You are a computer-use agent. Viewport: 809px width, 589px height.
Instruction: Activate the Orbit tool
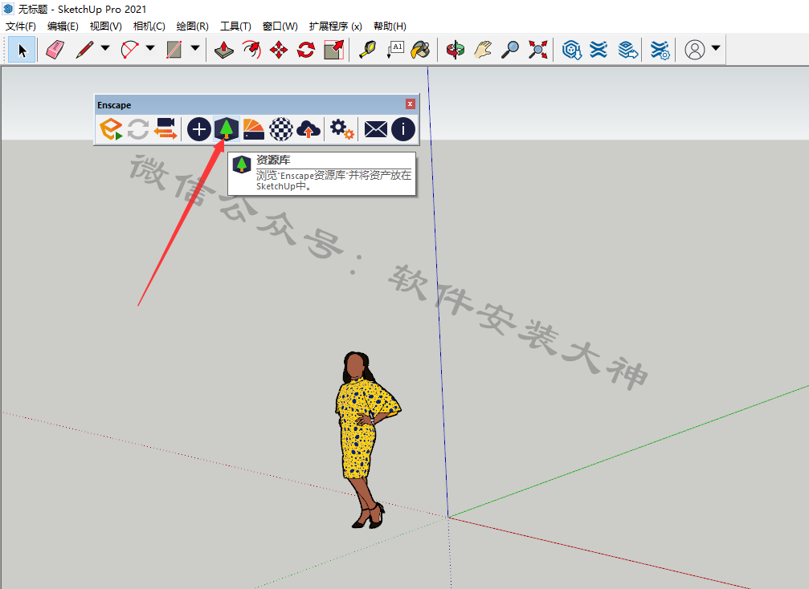[x=455, y=50]
